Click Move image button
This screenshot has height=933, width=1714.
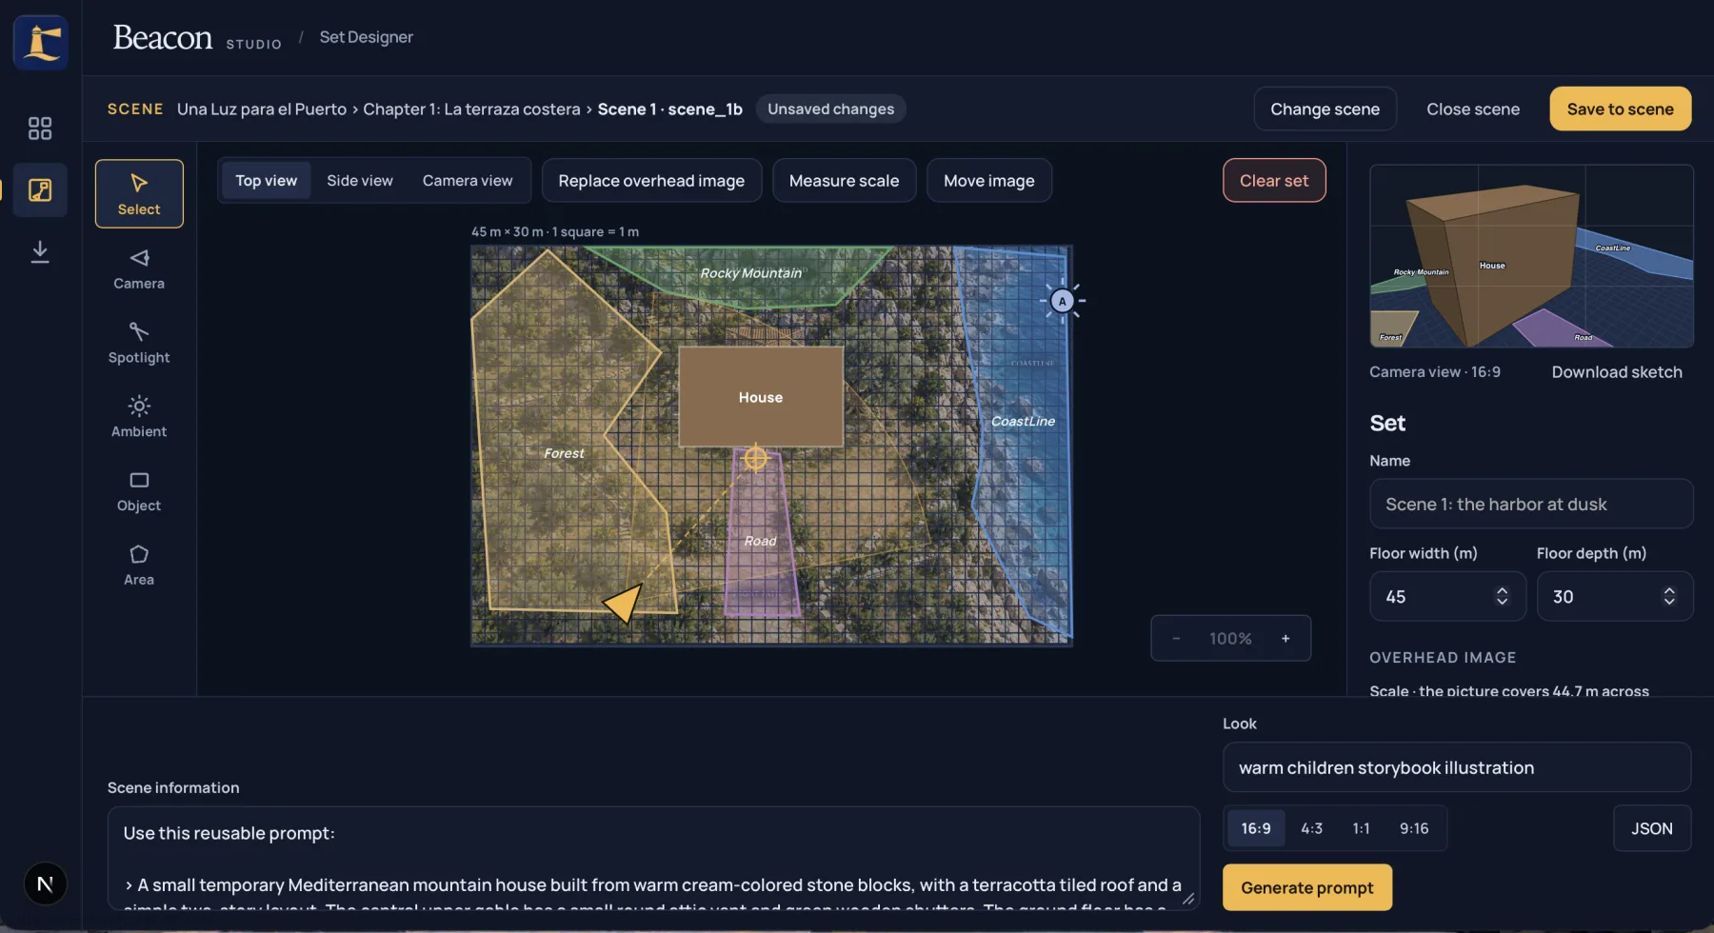point(989,180)
